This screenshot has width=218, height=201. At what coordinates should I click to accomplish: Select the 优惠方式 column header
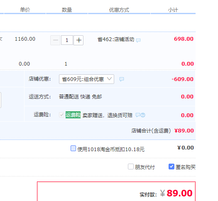click(119, 10)
